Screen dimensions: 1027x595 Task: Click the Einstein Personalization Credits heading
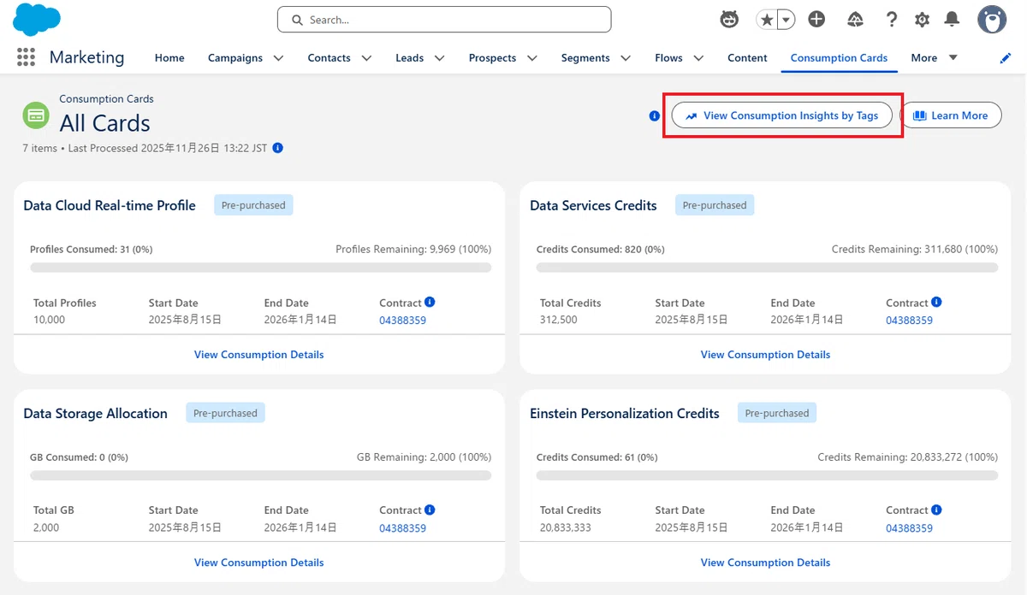point(625,413)
